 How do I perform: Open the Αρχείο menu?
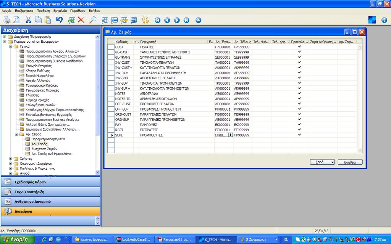click(x=6, y=11)
